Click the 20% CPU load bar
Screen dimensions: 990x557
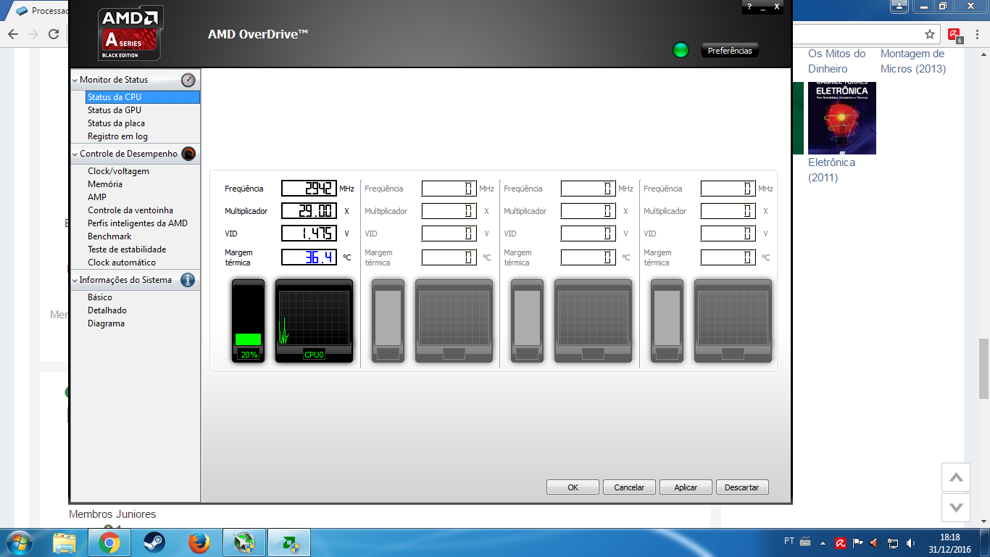(x=249, y=321)
